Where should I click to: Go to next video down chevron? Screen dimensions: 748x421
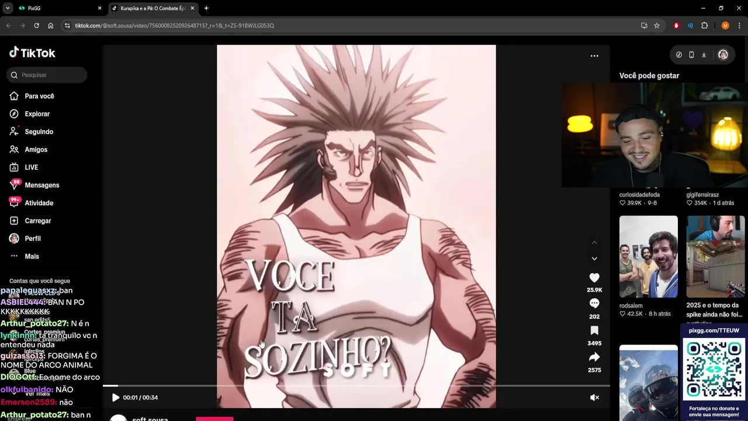click(594, 258)
